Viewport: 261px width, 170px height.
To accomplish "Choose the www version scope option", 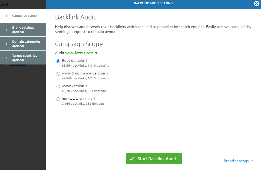I will pyautogui.click(x=58, y=86).
